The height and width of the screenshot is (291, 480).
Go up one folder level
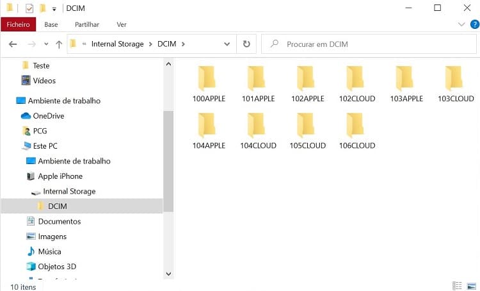tap(59, 44)
